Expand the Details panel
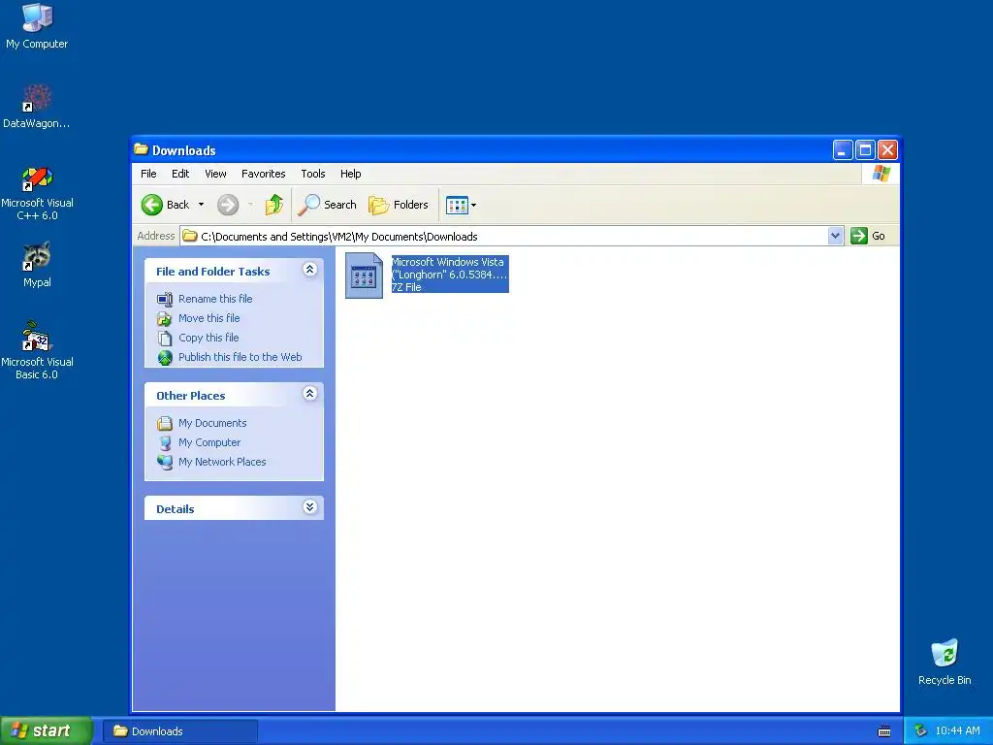Image resolution: width=993 pixels, height=745 pixels. (309, 506)
